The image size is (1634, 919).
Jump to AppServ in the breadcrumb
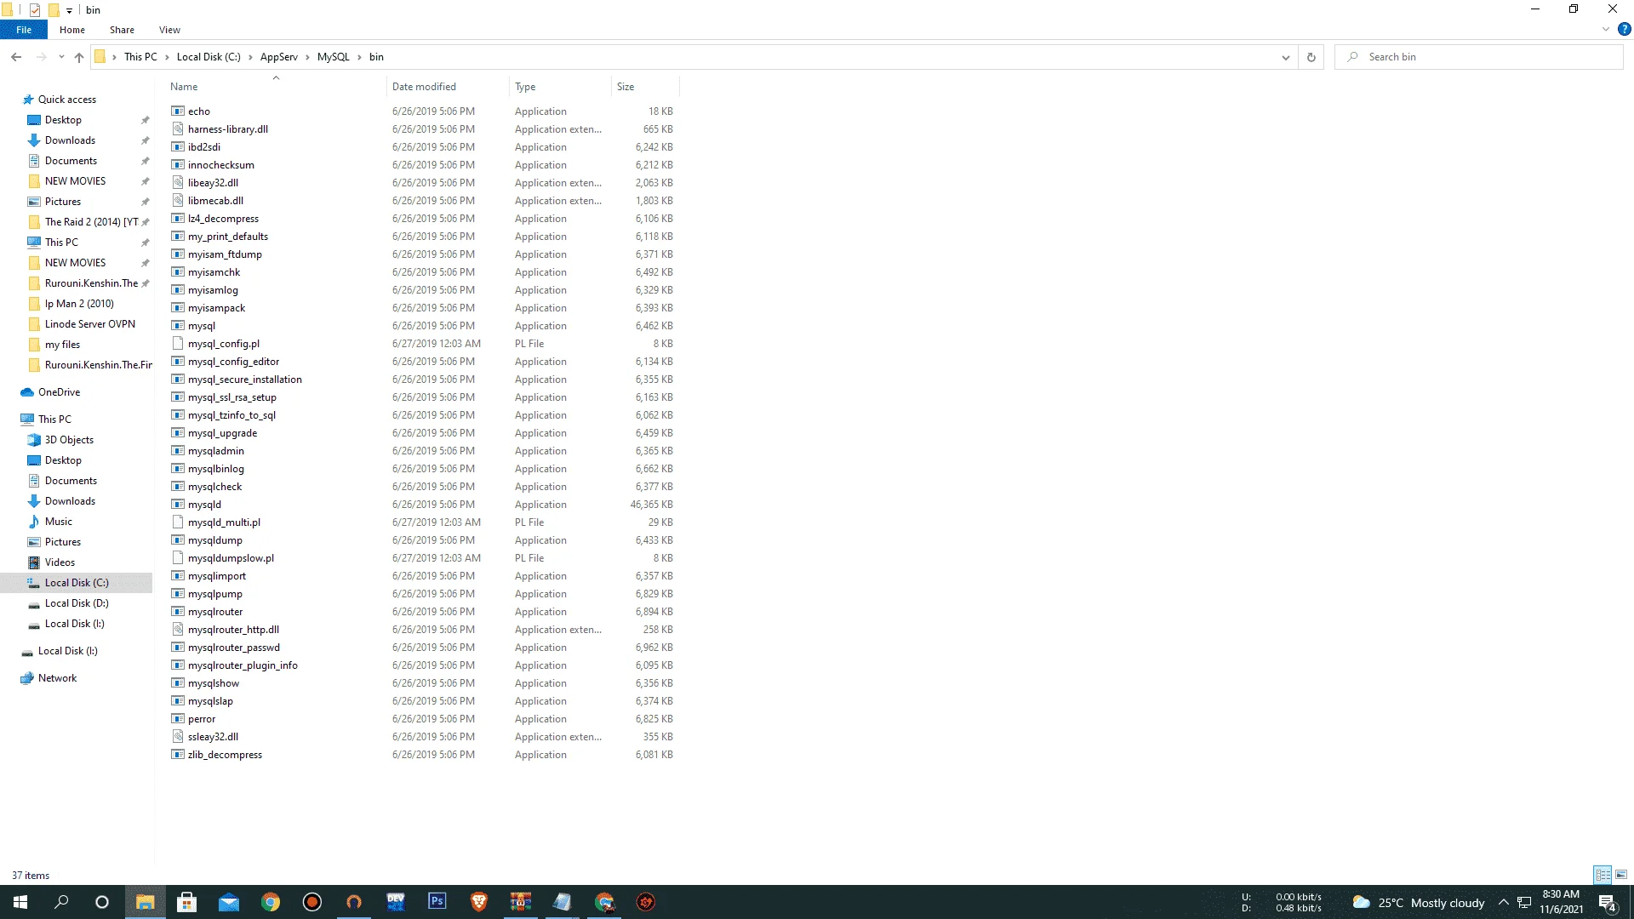tap(279, 57)
